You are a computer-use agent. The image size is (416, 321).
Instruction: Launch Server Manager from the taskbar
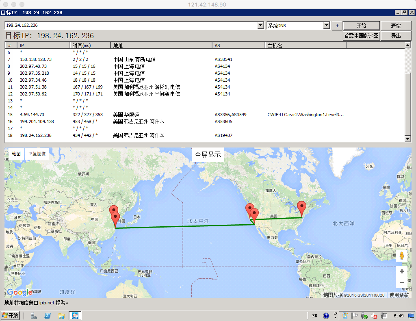point(34,316)
